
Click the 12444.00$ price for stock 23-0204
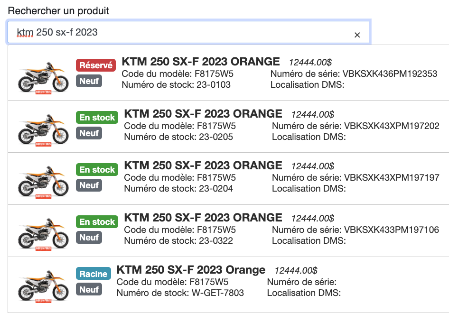pos(313,166)
